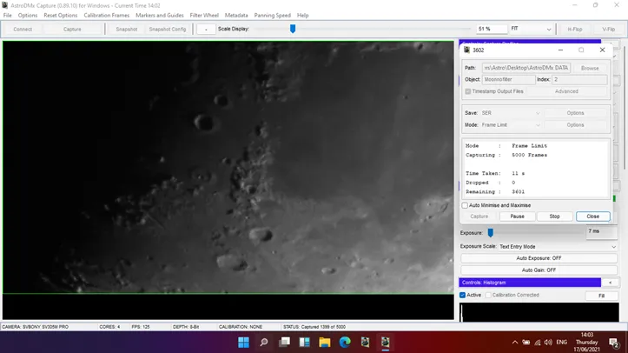Click the Object name input field
Image resolution: width=628 pixels, height=353 pixels.
(508, 80)
